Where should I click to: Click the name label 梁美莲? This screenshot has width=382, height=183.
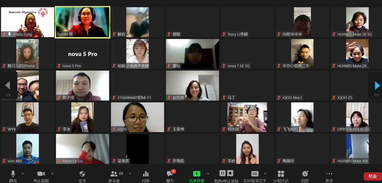[x=123, y=161]
